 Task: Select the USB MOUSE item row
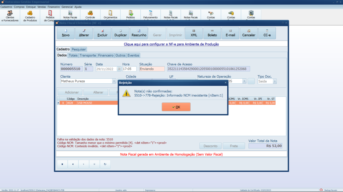point(87,103)
